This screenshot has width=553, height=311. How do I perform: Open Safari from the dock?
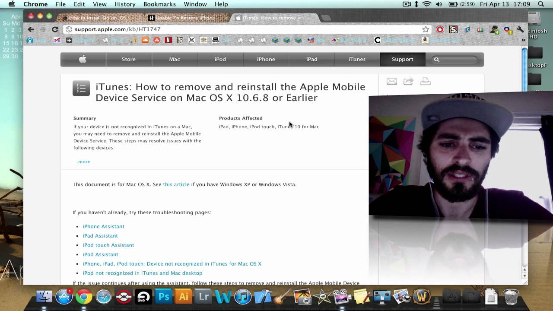pos(104,297)
